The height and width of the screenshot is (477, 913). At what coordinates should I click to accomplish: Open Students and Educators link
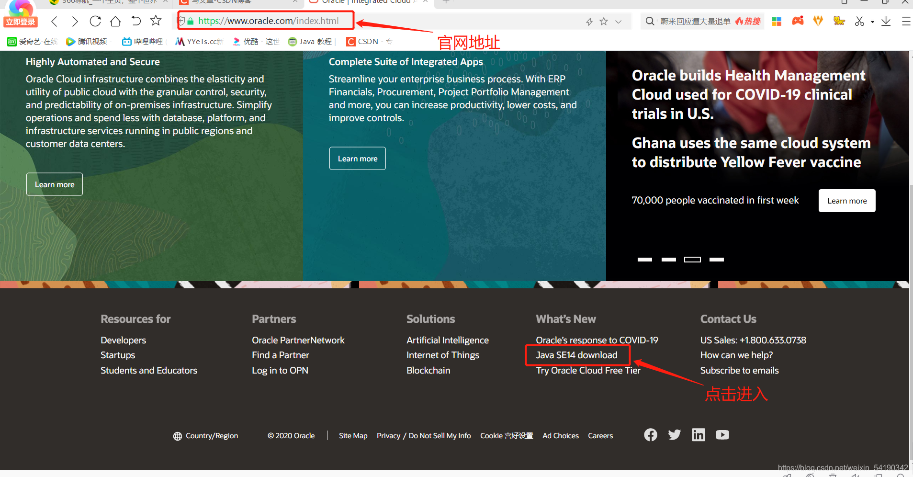click(x=149, y=371)
